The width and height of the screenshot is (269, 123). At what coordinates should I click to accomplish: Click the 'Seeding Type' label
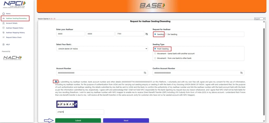158,44
